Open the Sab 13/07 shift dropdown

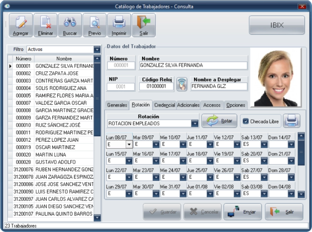264,144
